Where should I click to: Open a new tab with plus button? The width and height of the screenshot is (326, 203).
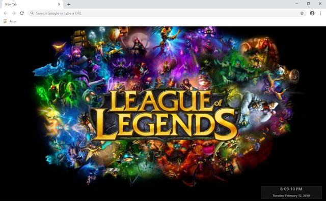click(x=69, y=4)
